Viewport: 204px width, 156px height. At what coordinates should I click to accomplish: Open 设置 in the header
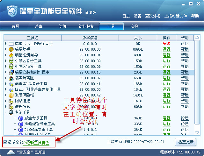point(137,16)
